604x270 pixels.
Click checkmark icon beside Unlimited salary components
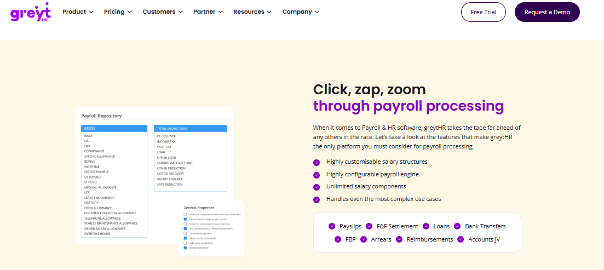coord(317,187)
